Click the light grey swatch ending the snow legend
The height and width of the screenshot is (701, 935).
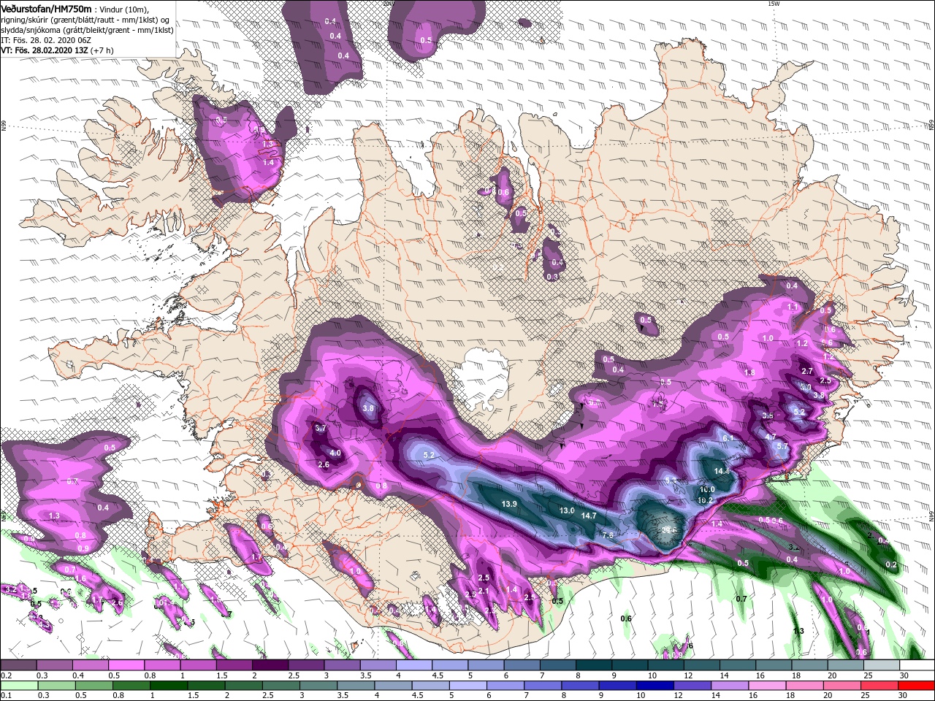pyautogui.click(x=881, y=665)
